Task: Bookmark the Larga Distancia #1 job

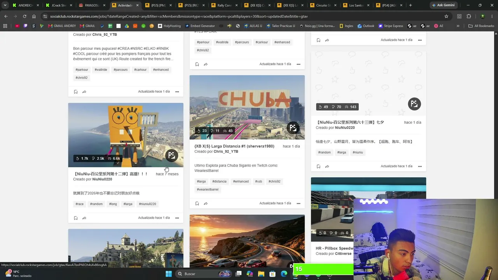Action: click(197, 203)
